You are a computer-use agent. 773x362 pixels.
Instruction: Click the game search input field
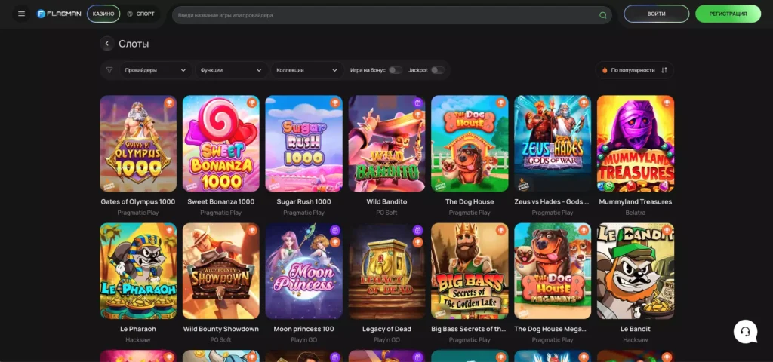click(385, 15)
